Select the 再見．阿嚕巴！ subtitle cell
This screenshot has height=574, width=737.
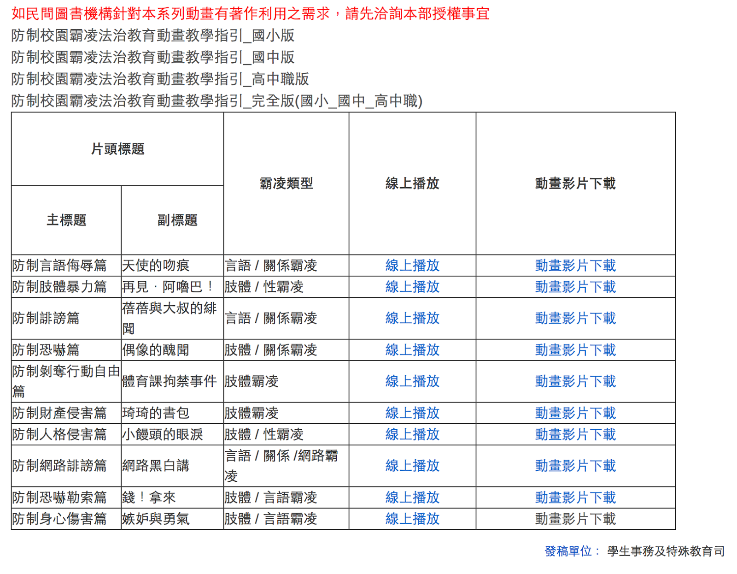pos(172,287)
